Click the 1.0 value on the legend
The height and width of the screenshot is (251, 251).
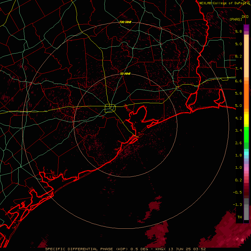[238, 168]
